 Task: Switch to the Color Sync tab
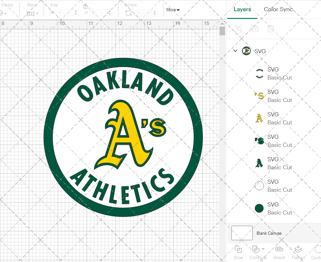[278, 9]
